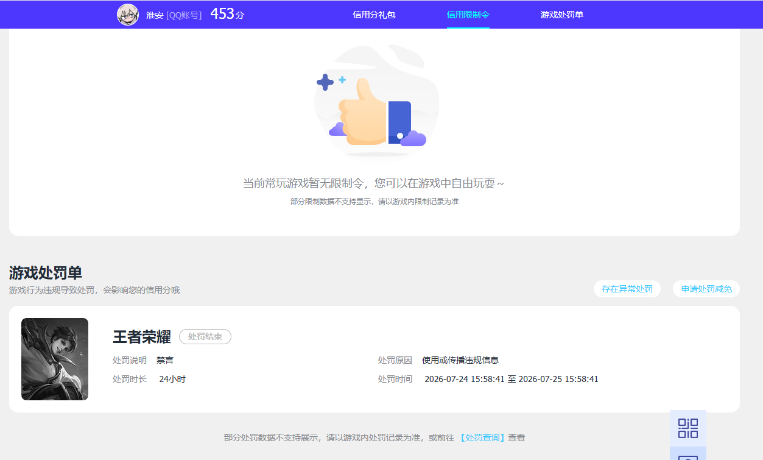
Task: Open the QR code floating icon
Action: [688, 428]
